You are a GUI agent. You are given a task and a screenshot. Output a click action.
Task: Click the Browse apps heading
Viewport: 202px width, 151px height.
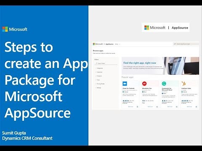tap(98, 51)
